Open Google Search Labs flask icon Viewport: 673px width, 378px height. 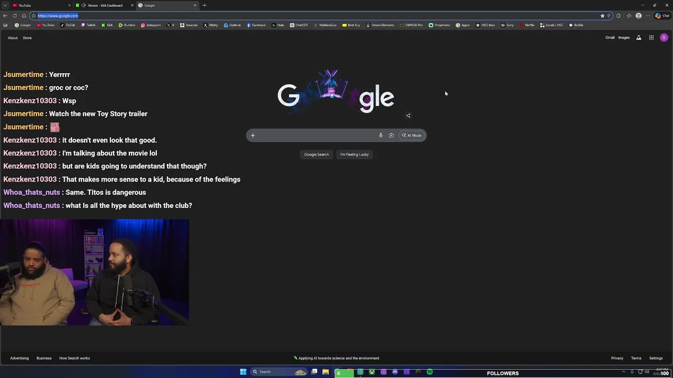tap(639, 38)
